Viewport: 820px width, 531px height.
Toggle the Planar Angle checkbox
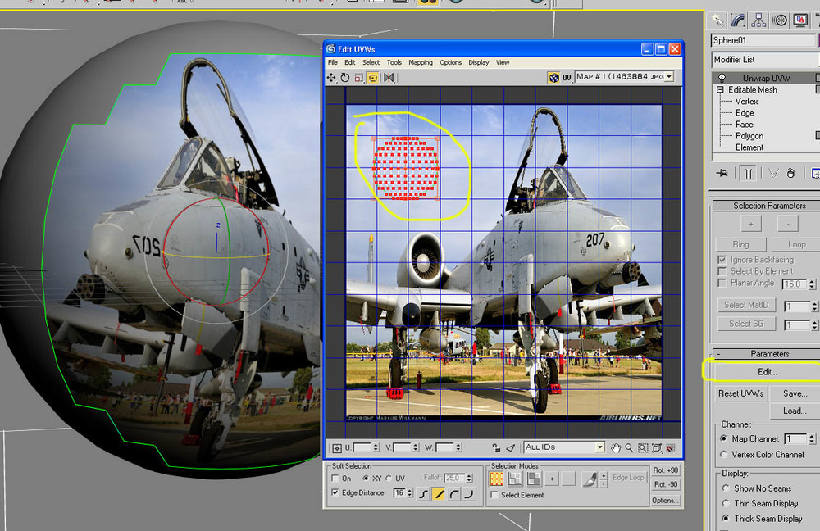722,283
